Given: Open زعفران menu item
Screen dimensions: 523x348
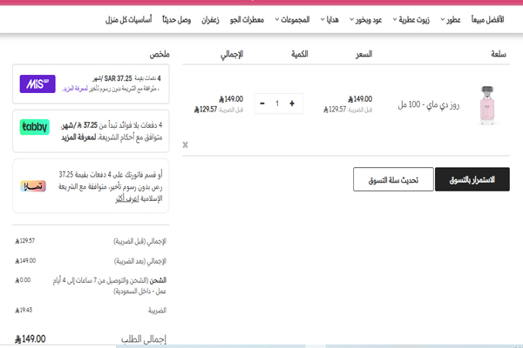Looking at the screenshot, I should point(210,20).
